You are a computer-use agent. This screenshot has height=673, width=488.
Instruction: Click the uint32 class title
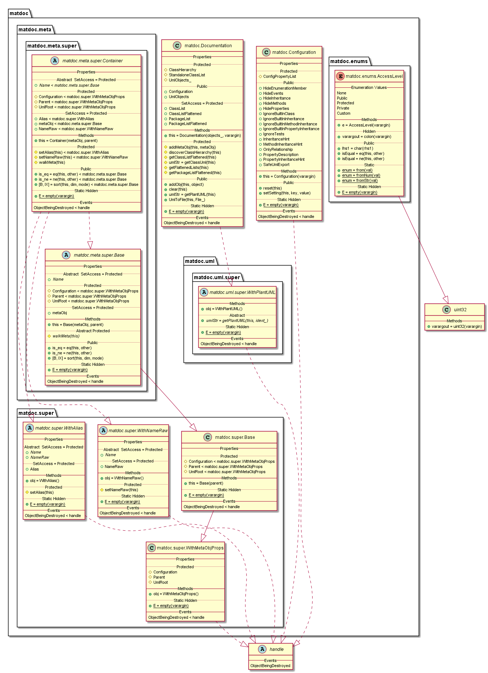click(x=460, y=310)
